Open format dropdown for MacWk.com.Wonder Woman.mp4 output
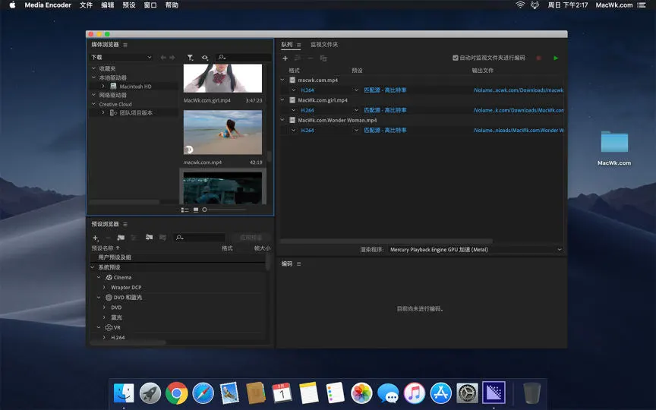Viewport: 656px width, 410px height. click(293, 130)
